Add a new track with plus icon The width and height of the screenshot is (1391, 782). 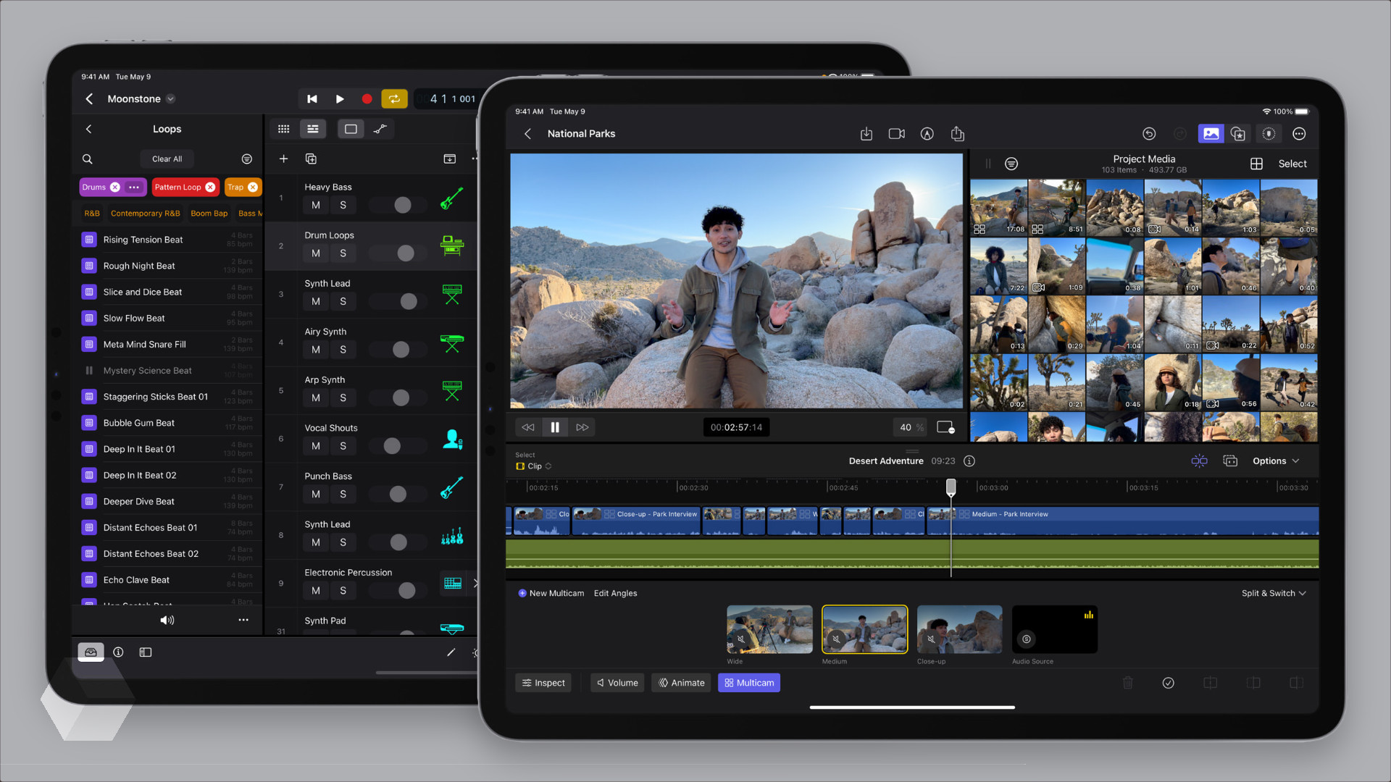pyautogui.click(x=283, y=159)
